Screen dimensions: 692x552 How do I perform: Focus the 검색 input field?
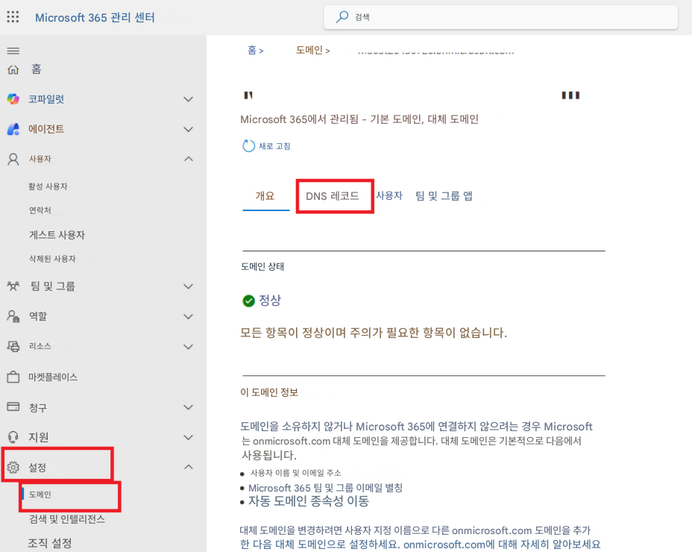pyautogui.click(x=501, y=17)
